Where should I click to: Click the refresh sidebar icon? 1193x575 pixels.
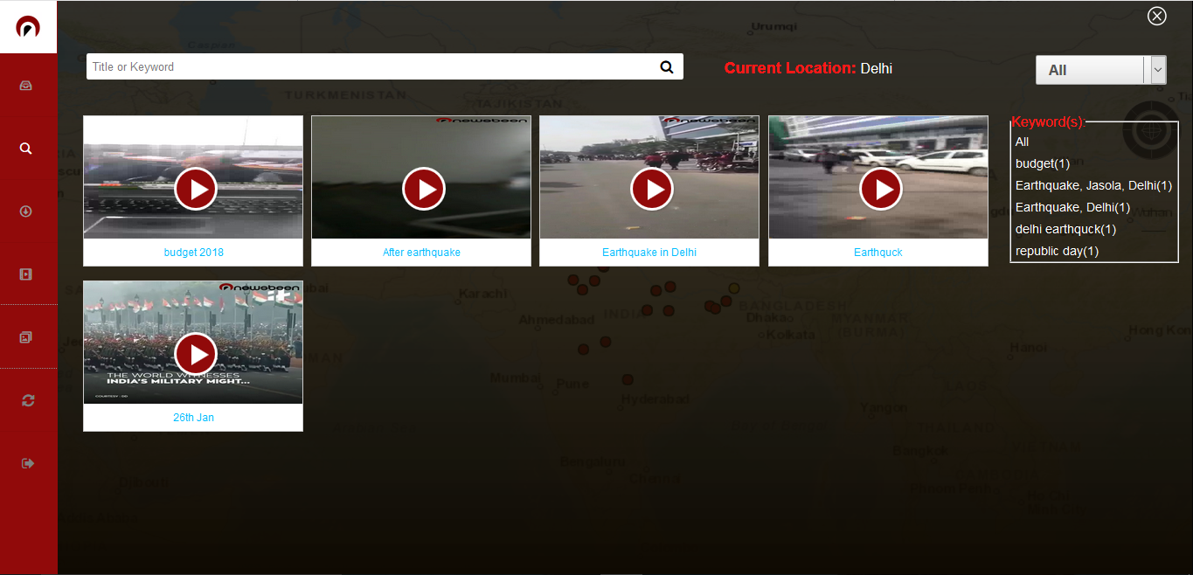[28, 400]
